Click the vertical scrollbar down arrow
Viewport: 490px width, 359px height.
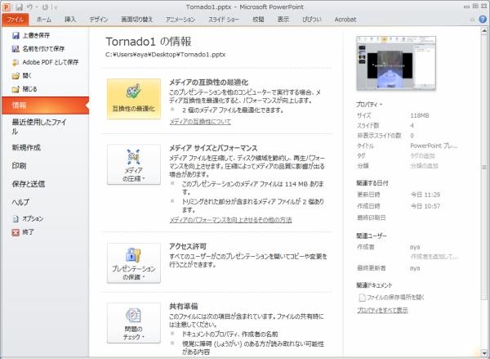[484, 353]
